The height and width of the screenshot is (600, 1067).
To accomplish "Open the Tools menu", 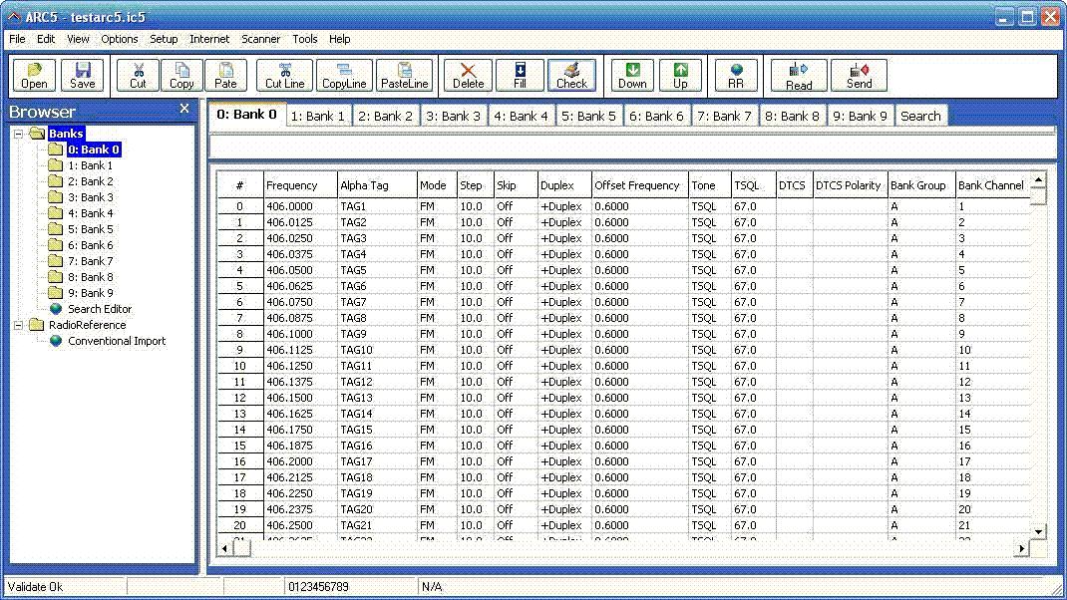I will (305, 40).
